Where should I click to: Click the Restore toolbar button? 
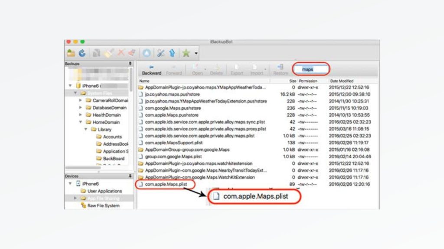point(281,70)
